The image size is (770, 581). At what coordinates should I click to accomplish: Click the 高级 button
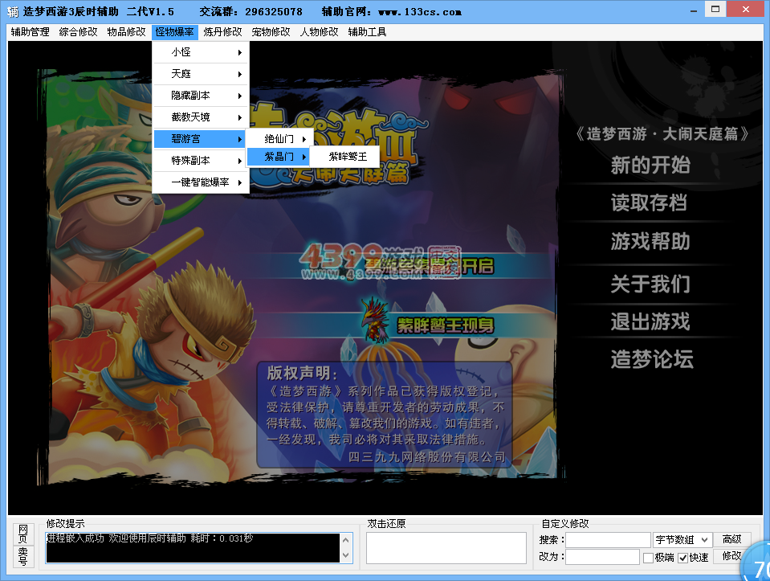(x=731, y=539)
